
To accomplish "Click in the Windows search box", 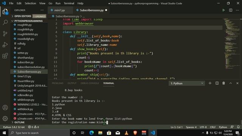I will [x=39, y=133].
